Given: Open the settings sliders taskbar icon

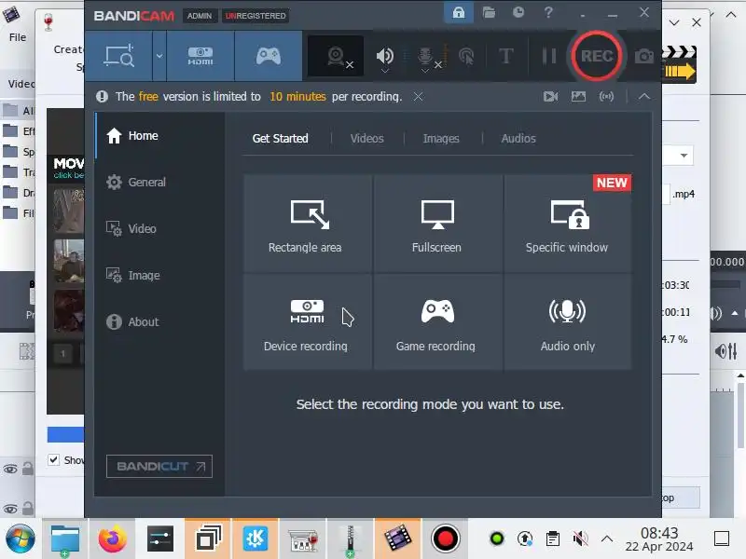Looking at the screenshot, I should [x=159, y=539].
